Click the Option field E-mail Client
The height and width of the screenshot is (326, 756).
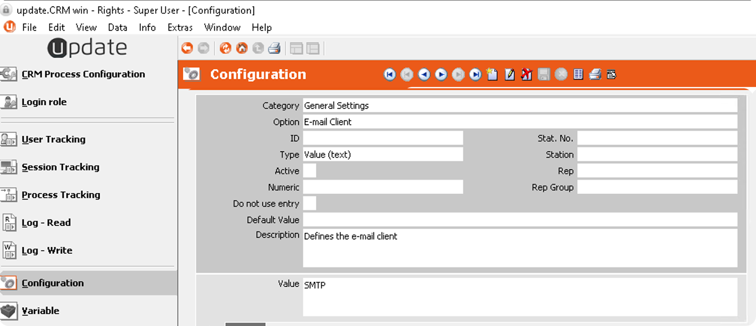tap(520, 122)
